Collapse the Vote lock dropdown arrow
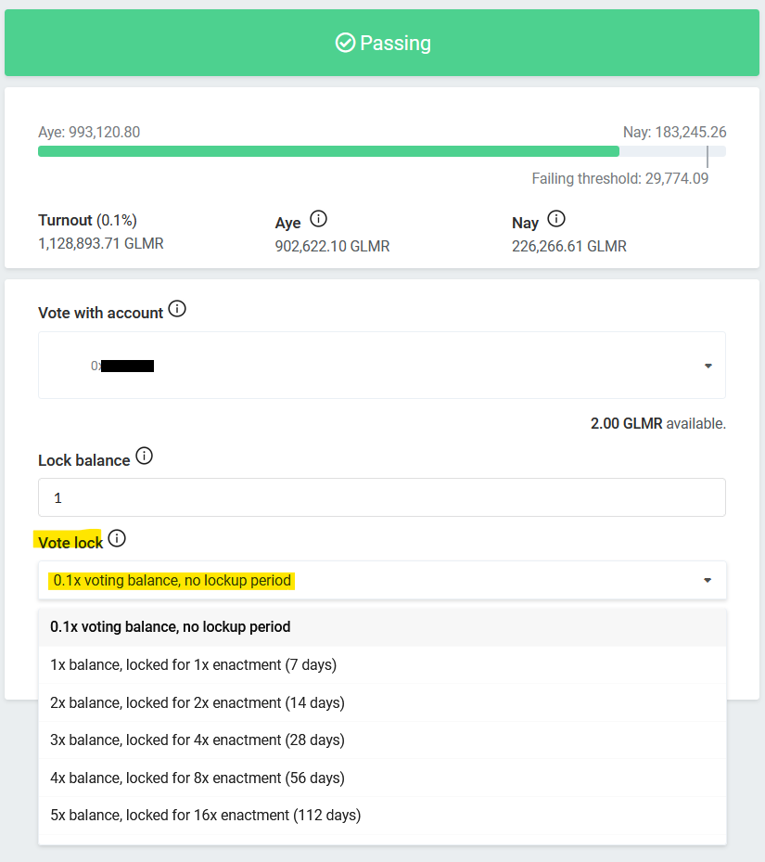This screenshot has height=862, width=765. point(708,580)
